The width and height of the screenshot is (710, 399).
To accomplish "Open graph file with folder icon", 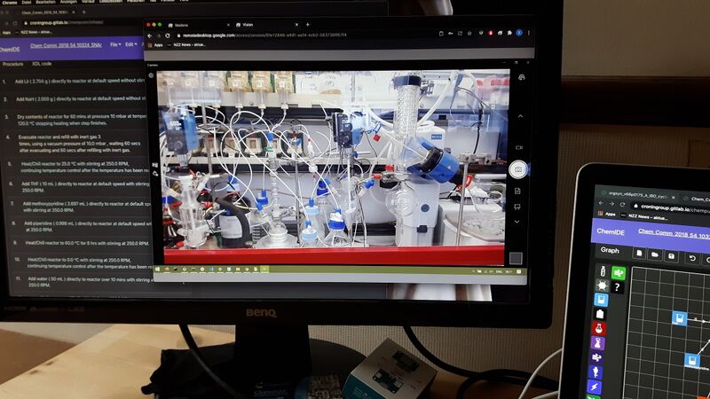I will pyautogui.click(x=654, y=254).
